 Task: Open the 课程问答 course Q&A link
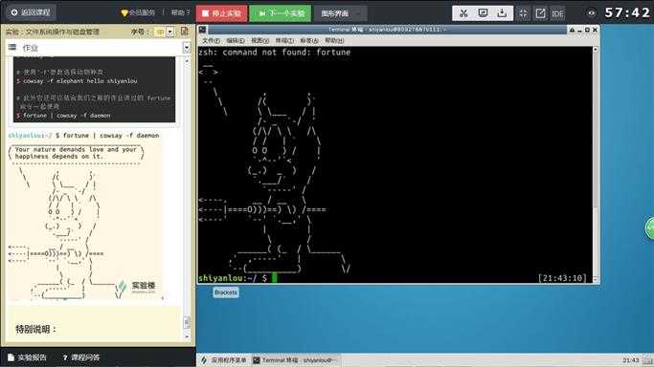(81, 357)
